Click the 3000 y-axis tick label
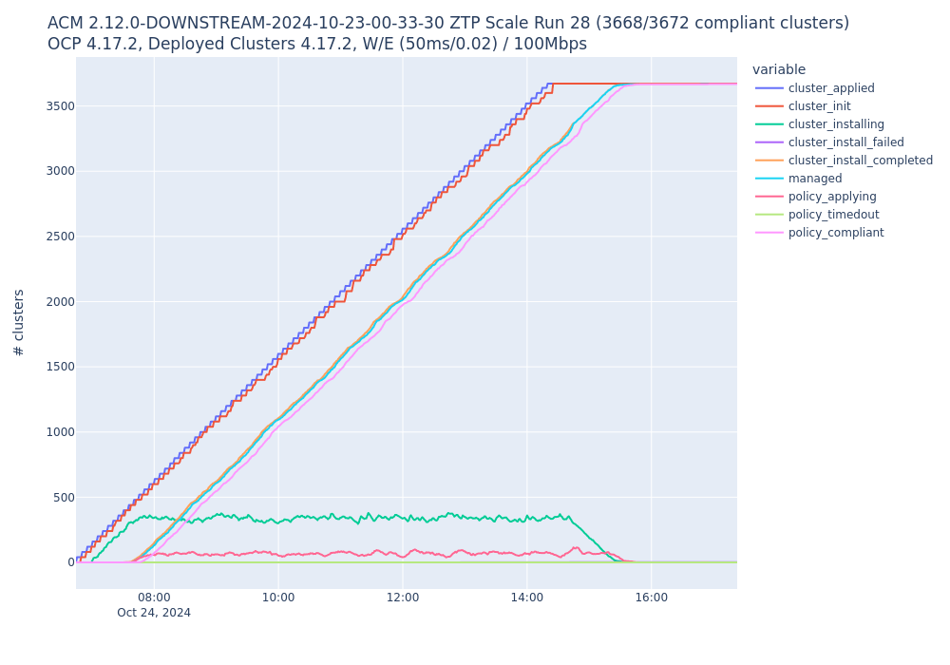This screenshot has height=665, width=950. [x=60, y=171]
